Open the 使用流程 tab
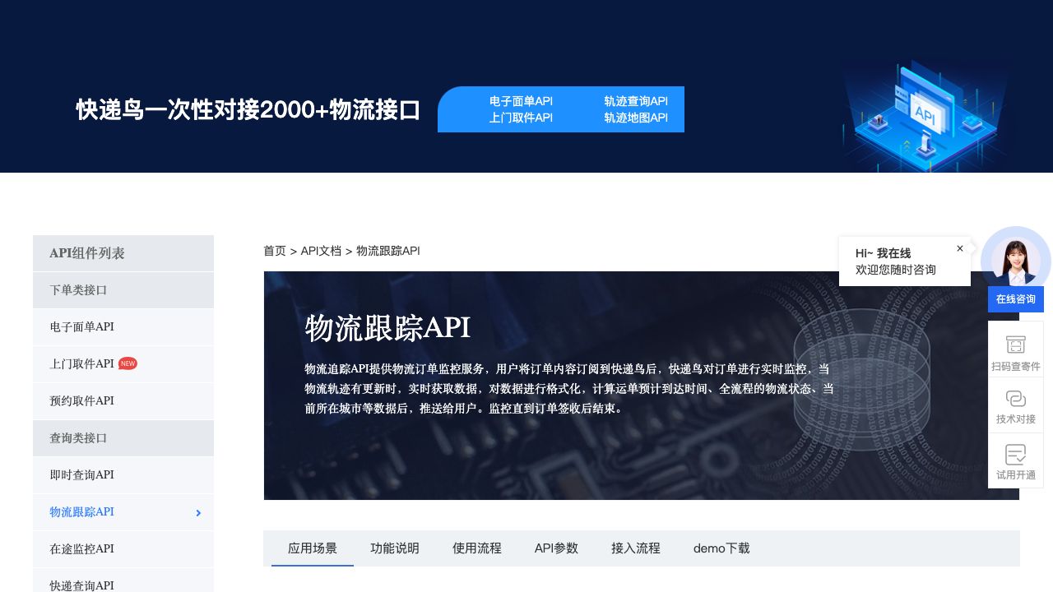 point(476,548)
